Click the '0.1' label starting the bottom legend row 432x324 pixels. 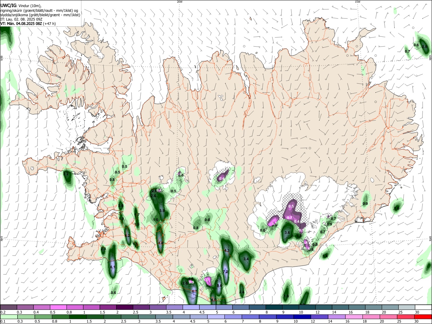tap(3, 322)
